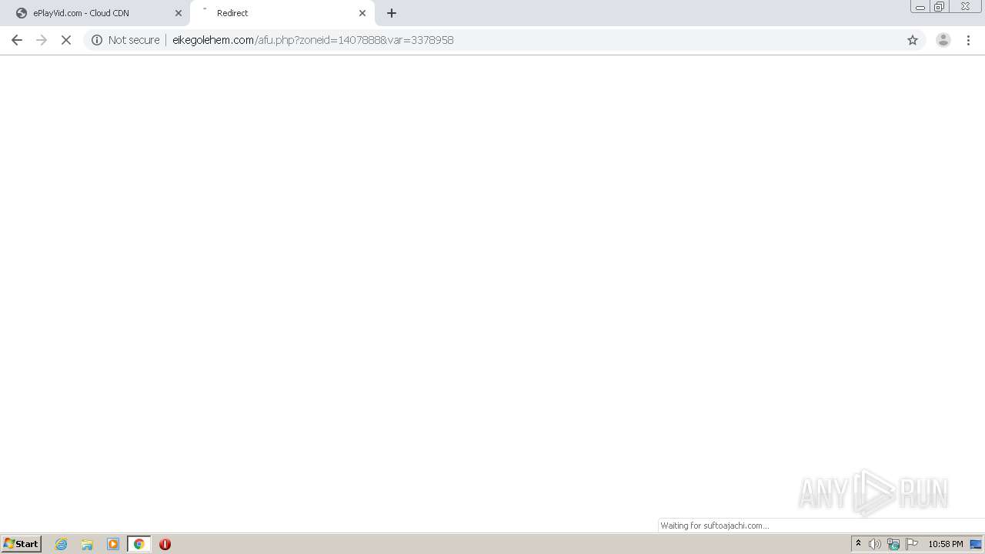
Task: Click the Waiting for suftoajachi.com status text
Action: [x=714, y=526]
